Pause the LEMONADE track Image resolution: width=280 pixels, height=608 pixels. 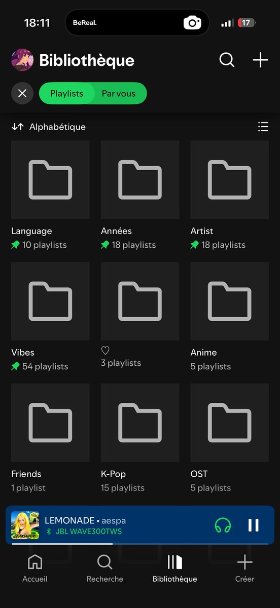(x=254, y=525)
